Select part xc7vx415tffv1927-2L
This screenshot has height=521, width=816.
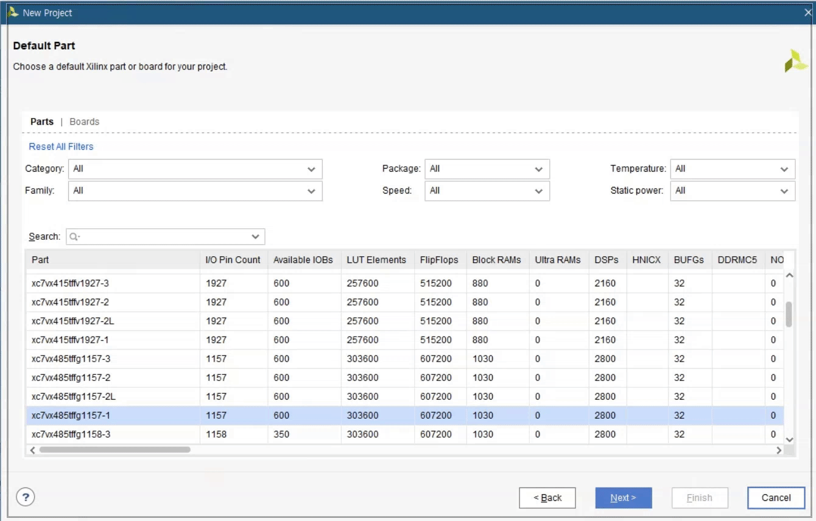[x=404, y=321]
